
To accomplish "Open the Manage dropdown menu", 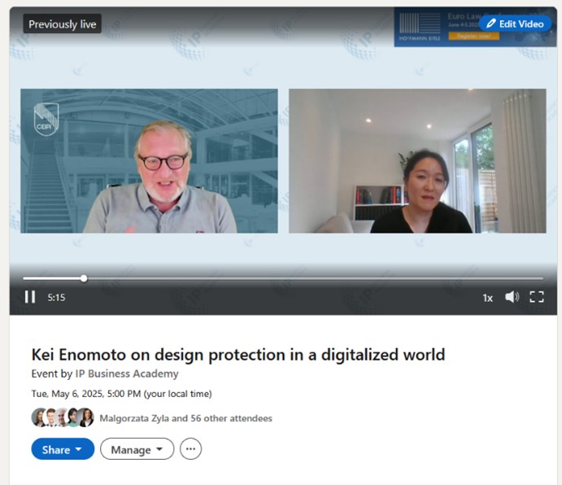I will (x=137, y=449).
